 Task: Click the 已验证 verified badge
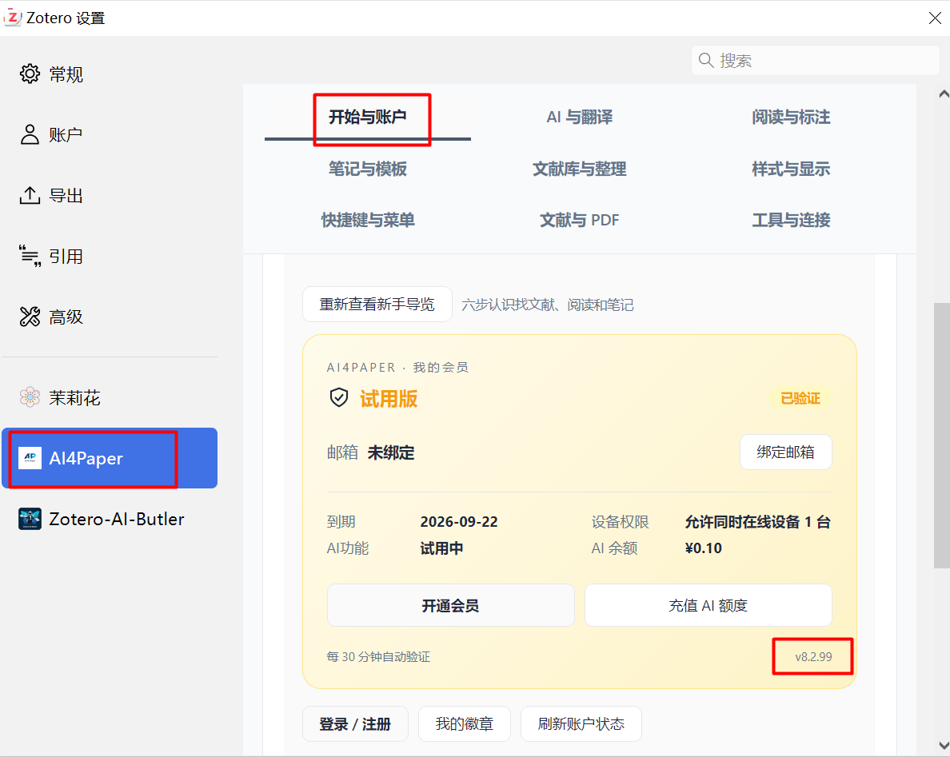tap(800, 398)
